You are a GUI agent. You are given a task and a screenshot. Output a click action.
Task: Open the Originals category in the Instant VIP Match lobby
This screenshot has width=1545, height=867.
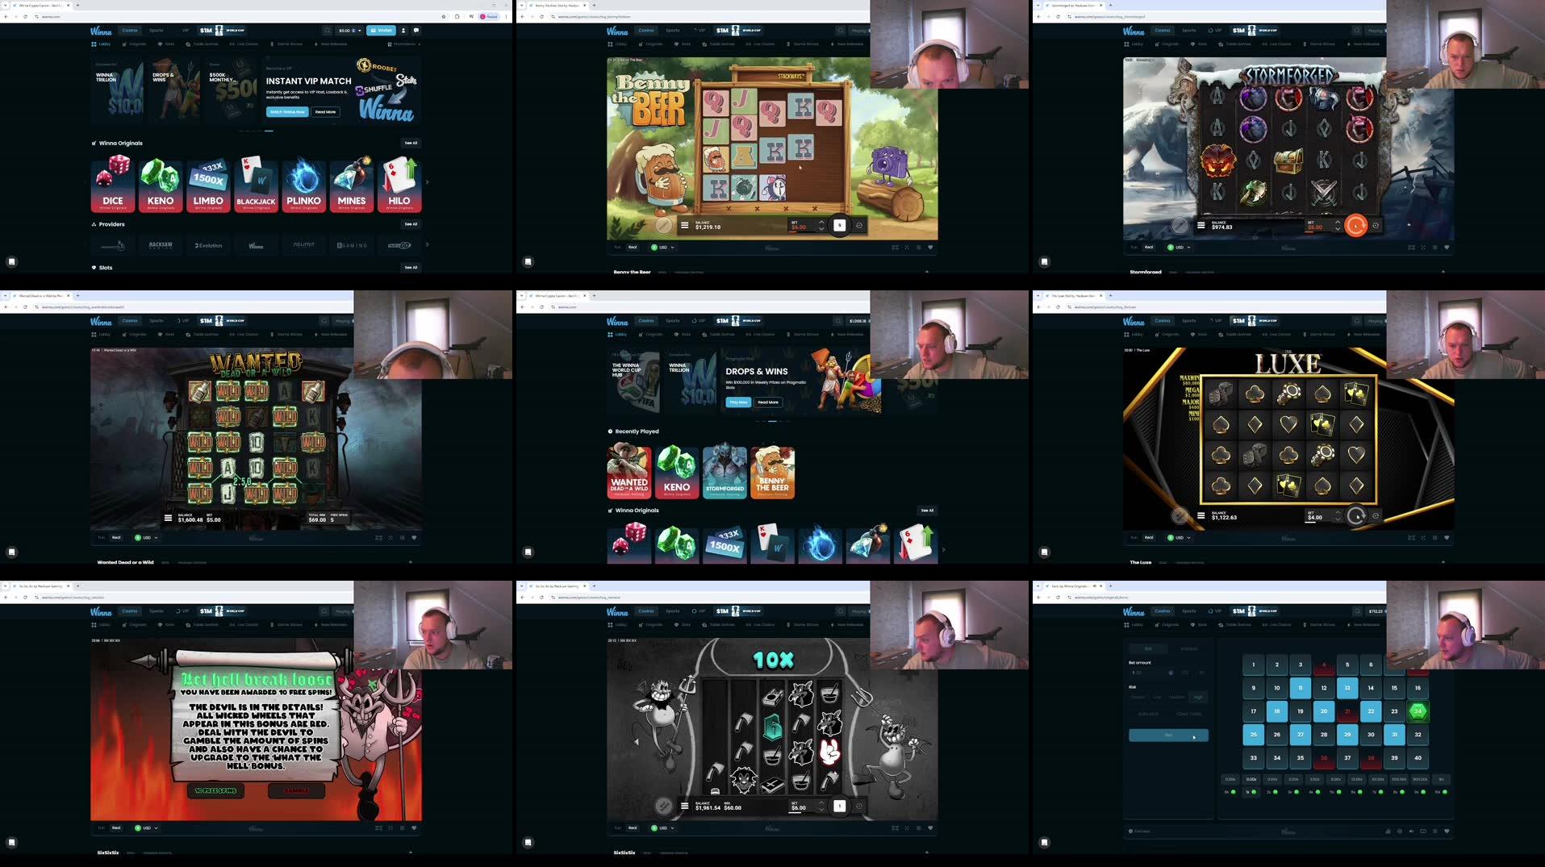click(x=135, y=44)
